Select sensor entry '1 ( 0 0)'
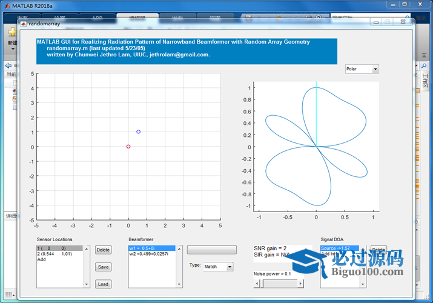Image resolution: width=433 pixels, height=303 pixels. tap(59, 248)
